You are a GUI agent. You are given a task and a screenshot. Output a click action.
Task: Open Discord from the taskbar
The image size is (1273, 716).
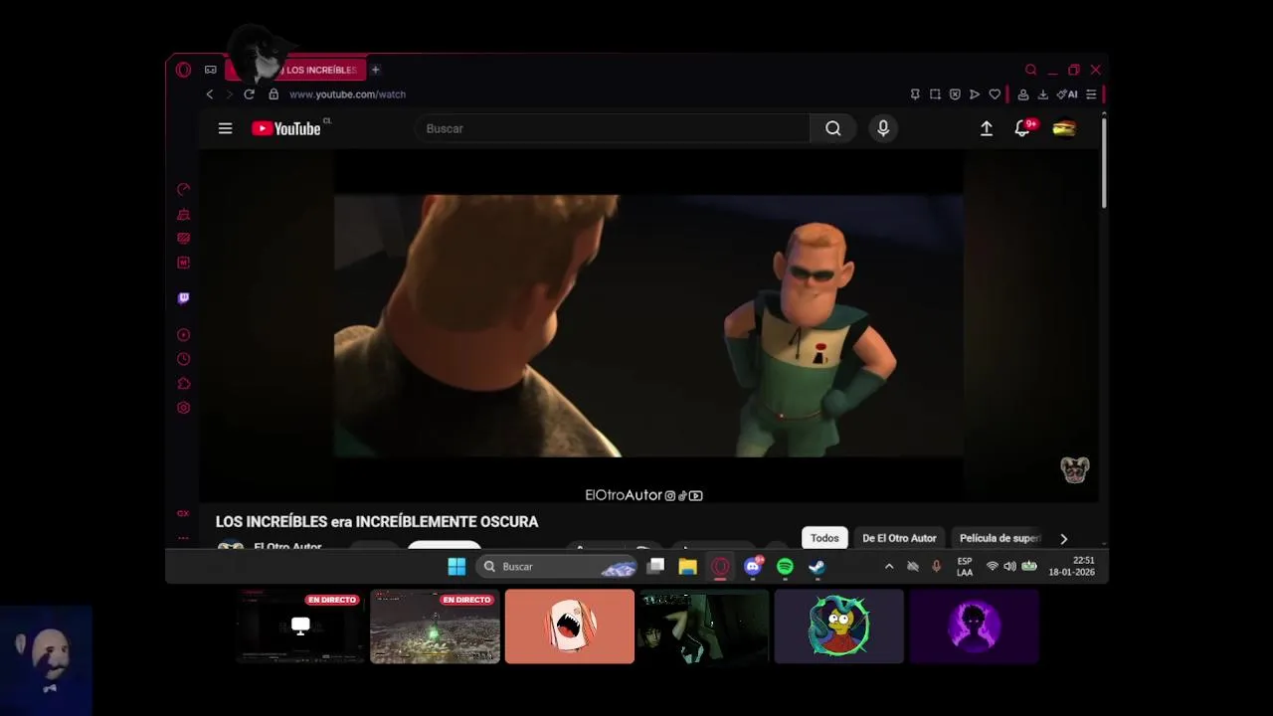[x=753, y=567]
